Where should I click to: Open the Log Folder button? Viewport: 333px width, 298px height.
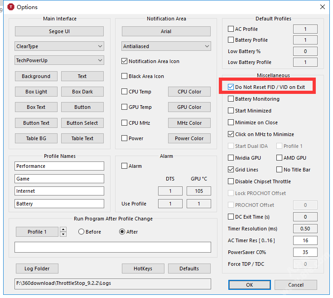coord(37,269)
